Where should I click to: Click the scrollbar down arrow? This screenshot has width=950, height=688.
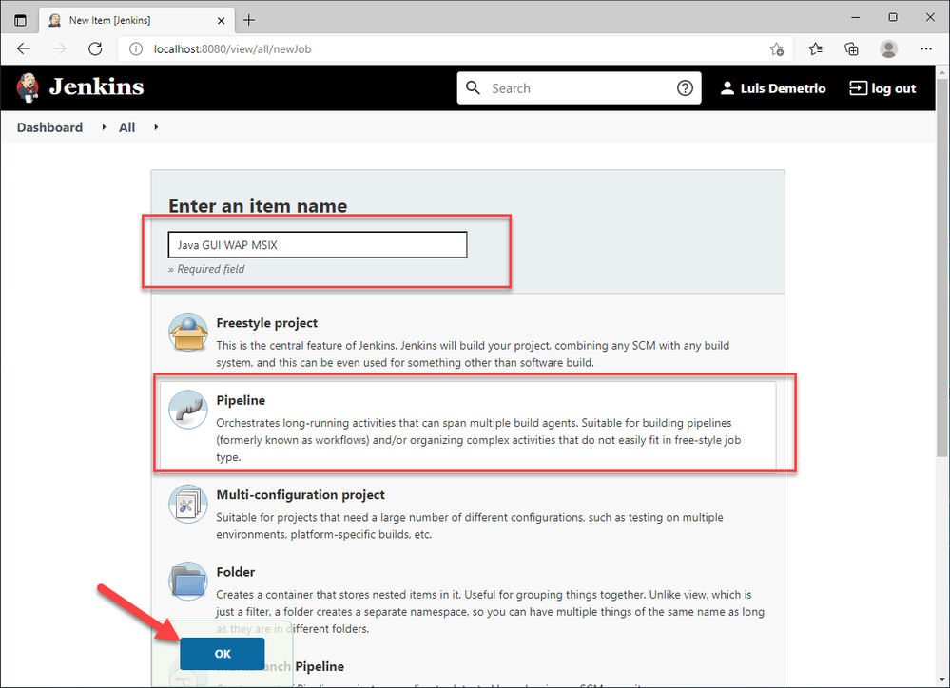click(942, 680)
